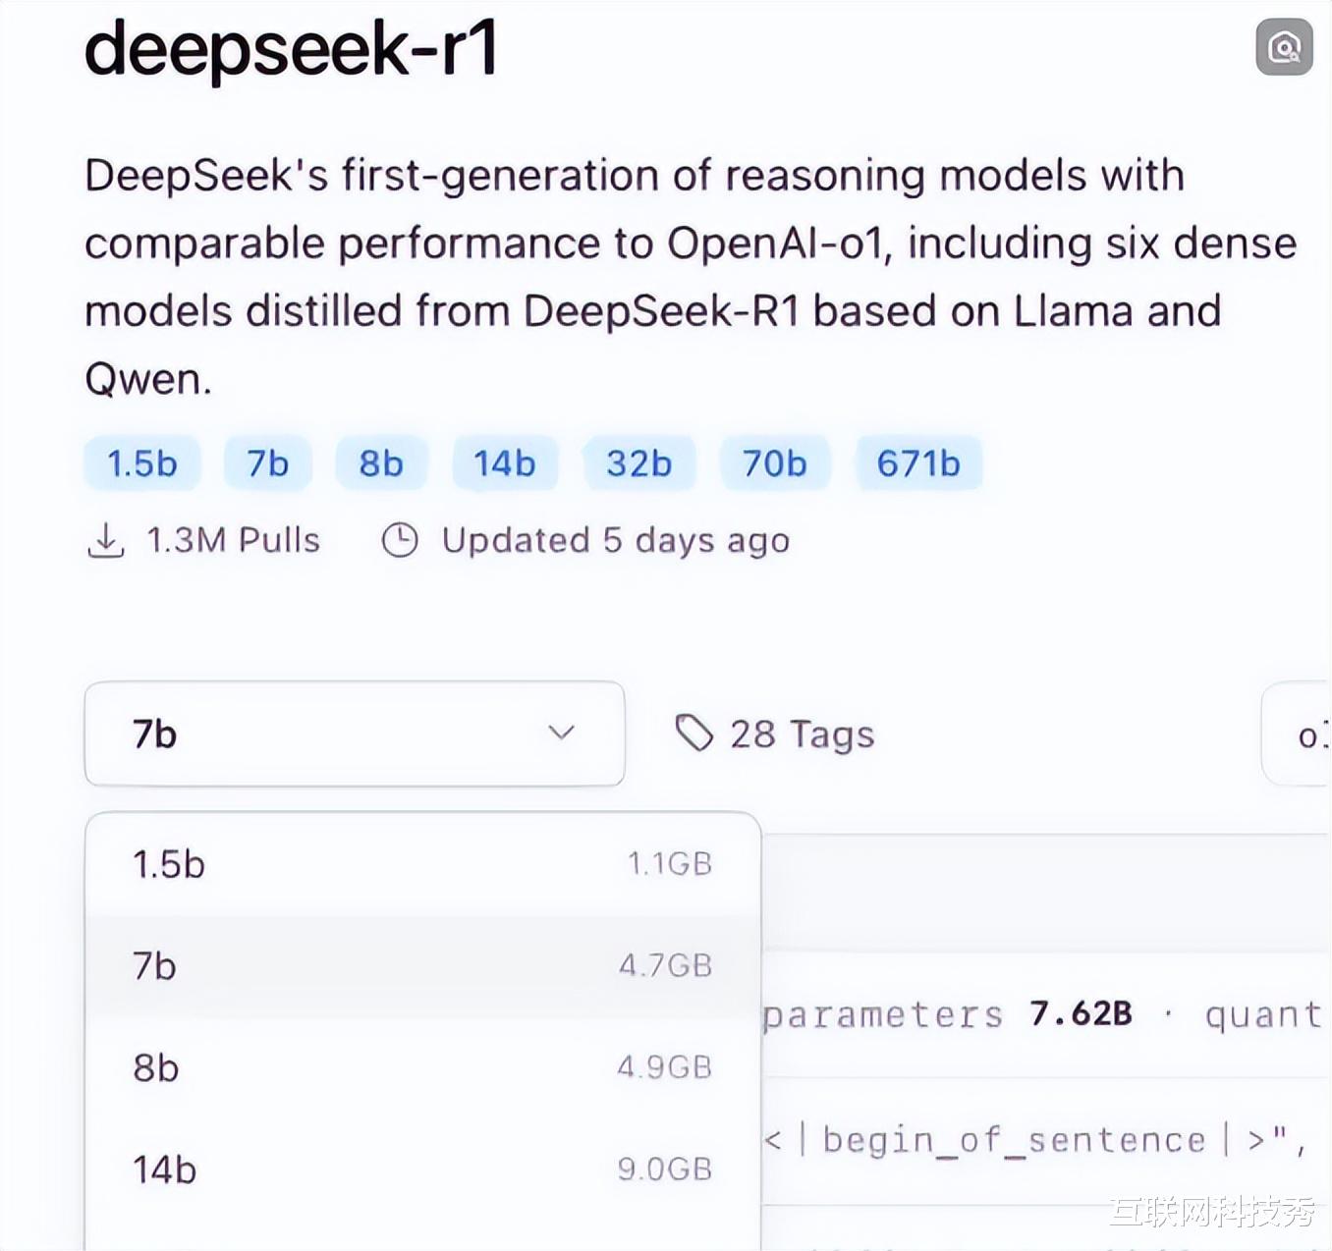
Task: Click the tag icon next to 28 Tags
Action: click(694, 733)
